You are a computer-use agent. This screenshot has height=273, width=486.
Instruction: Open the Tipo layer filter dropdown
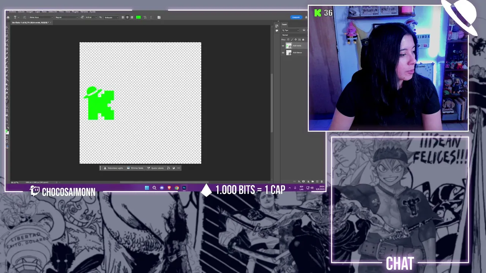pyautogui.click(x=290, y=30)
